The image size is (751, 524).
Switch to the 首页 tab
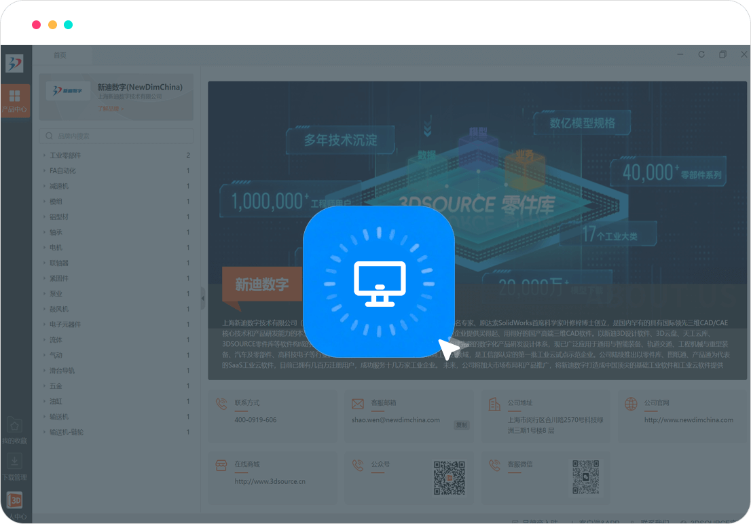coord(60,55)
